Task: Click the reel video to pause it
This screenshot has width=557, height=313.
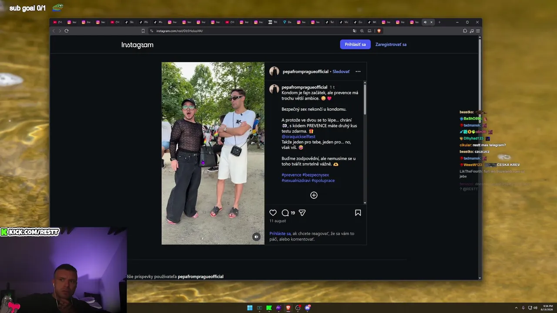Action: [213, 153]
